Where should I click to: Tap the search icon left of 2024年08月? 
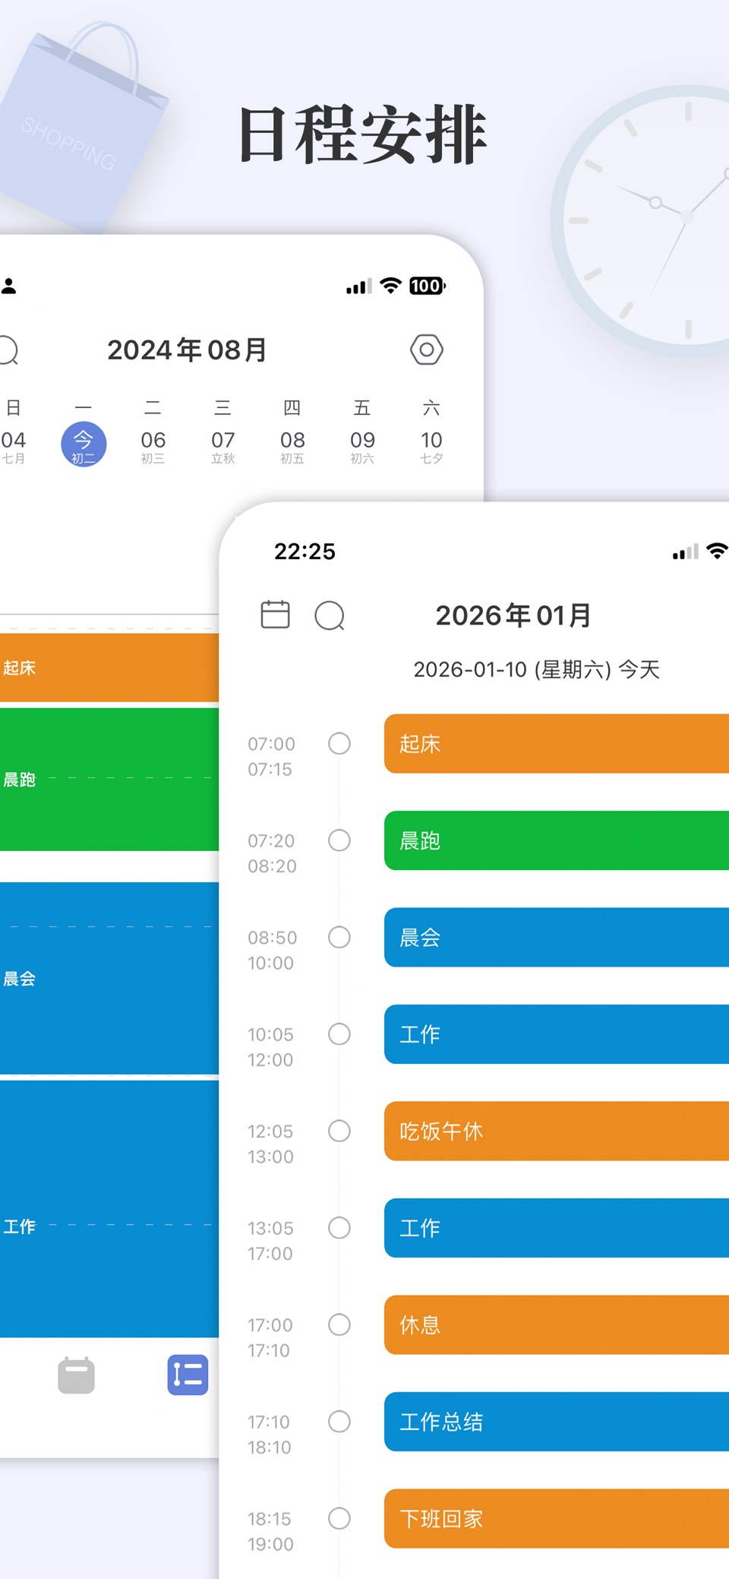pos(8,350)
